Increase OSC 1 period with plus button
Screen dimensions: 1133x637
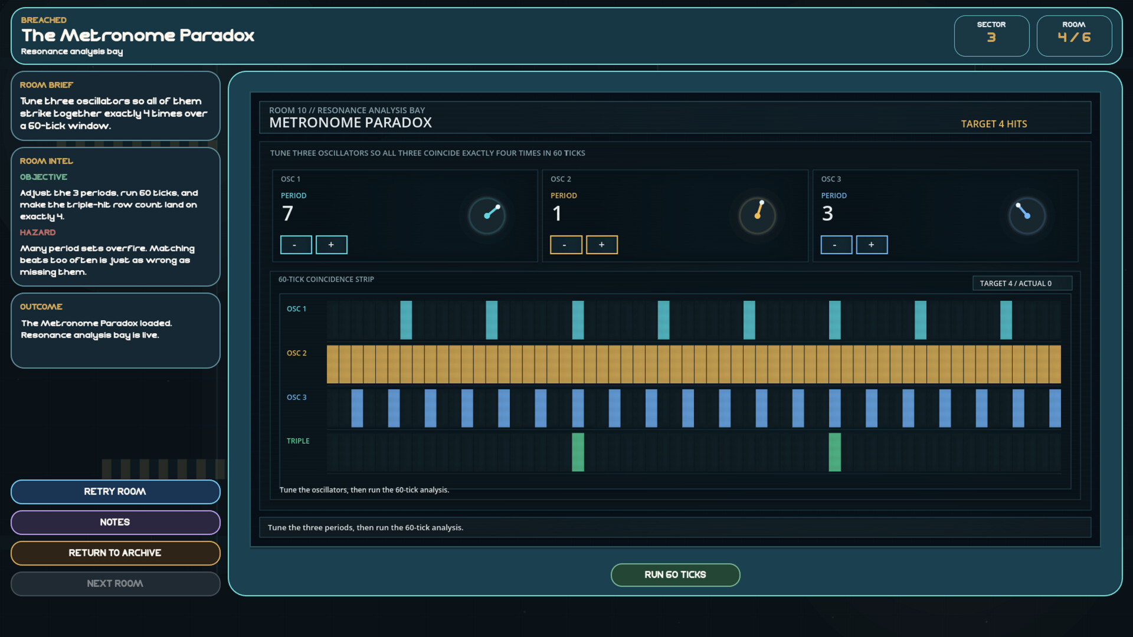pyautogui.click(x=331, y=245)
